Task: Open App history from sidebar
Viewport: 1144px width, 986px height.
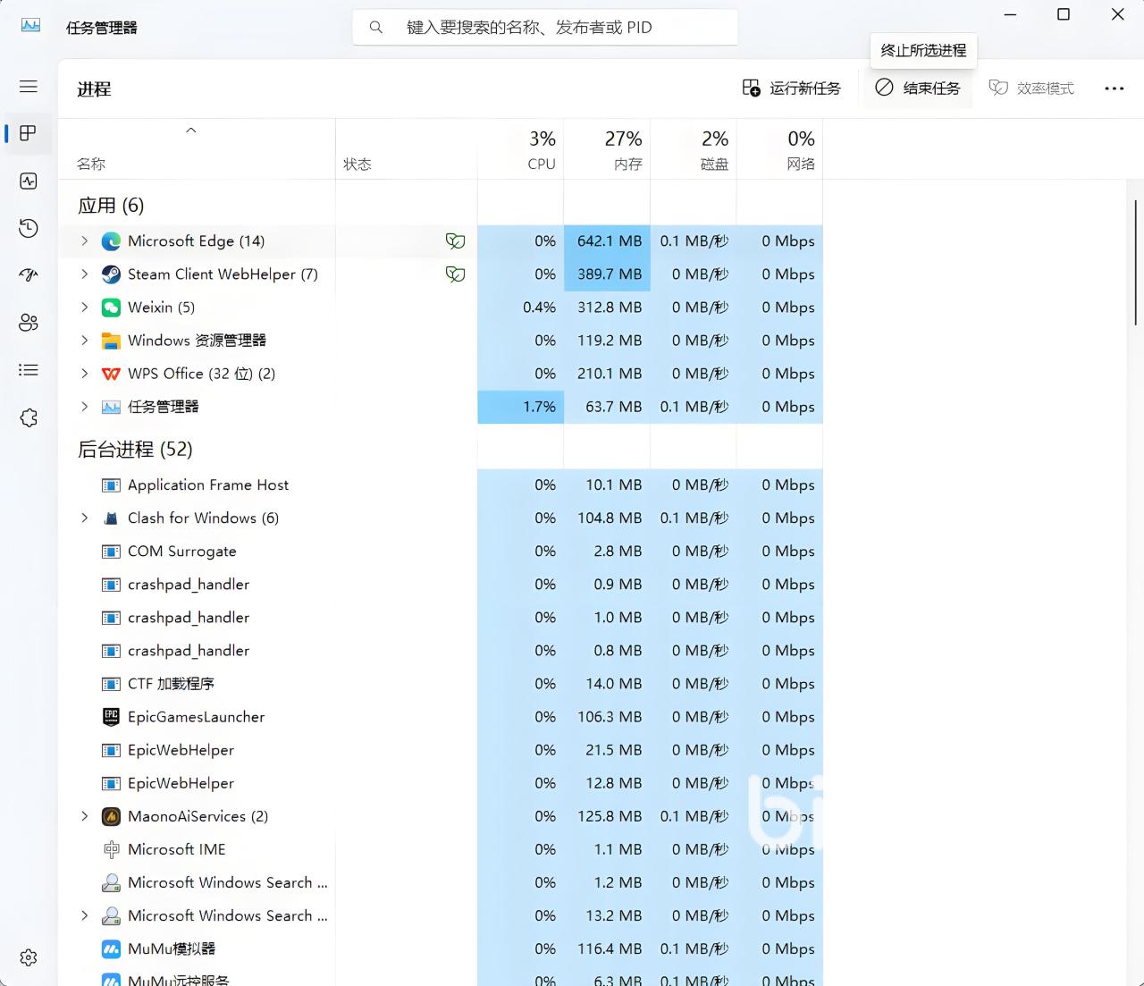Action: tap(29, 228)
